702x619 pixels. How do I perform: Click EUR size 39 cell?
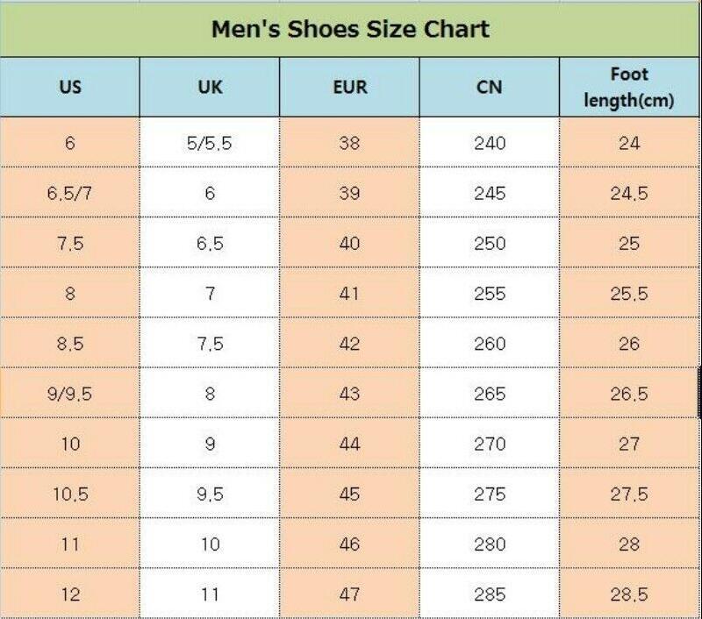pos(349,193)
